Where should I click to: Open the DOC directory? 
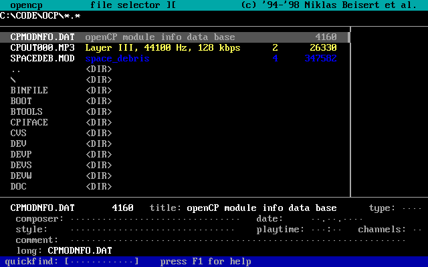19,187
